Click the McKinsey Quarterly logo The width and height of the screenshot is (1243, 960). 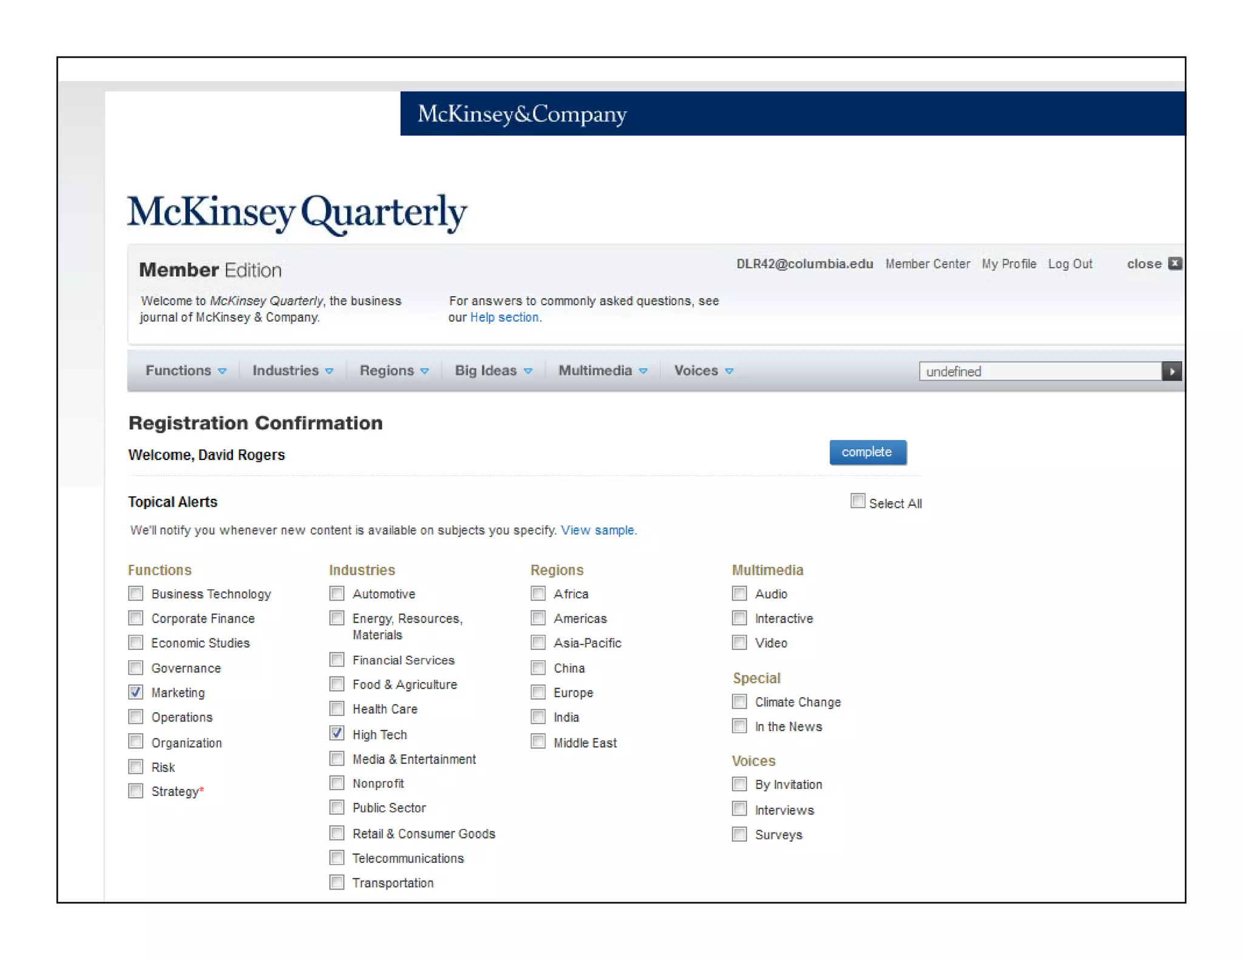(x=297, y=213)
